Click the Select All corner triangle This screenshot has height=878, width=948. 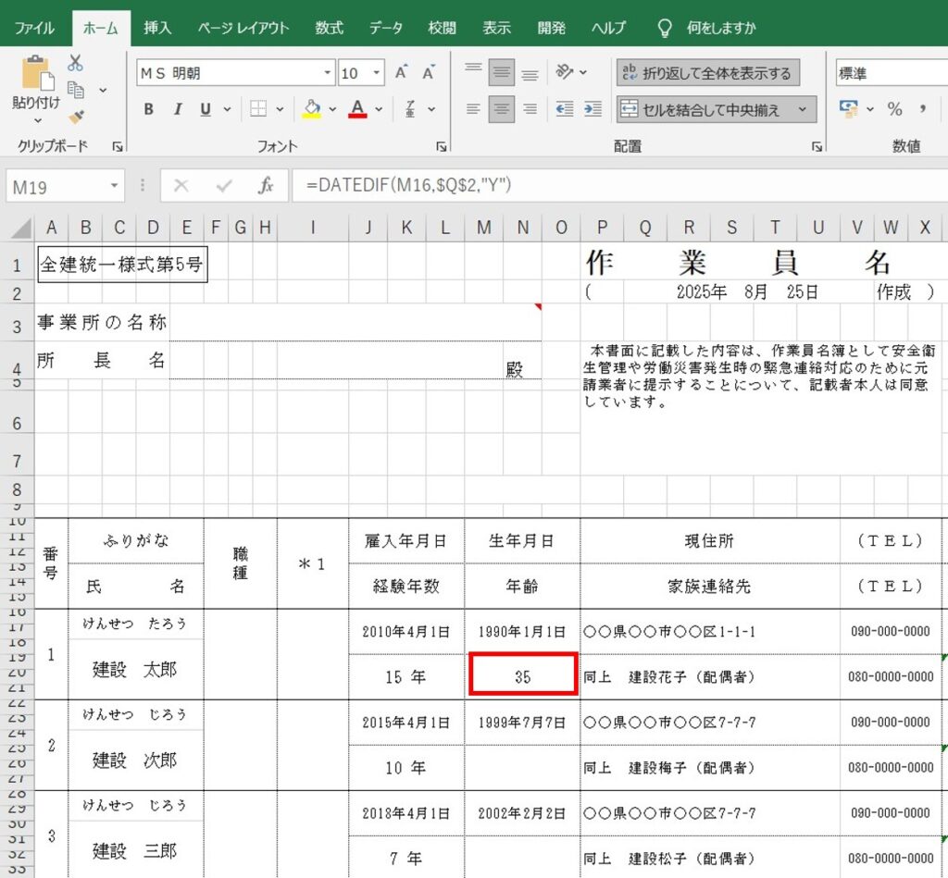click(x=22, y=228)
